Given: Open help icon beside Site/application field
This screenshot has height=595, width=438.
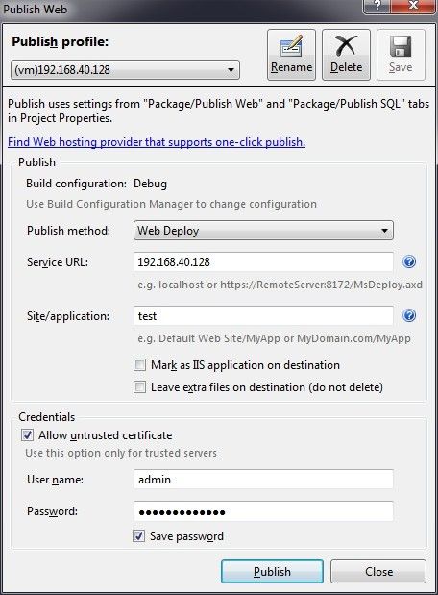Looking at the screenshot, I should [x=409, y=315].
